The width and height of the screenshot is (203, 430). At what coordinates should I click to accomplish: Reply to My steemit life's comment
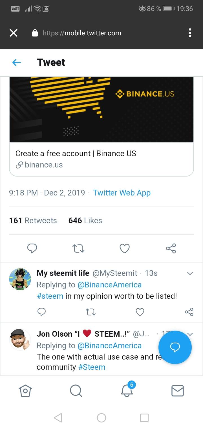click(41, 312)
